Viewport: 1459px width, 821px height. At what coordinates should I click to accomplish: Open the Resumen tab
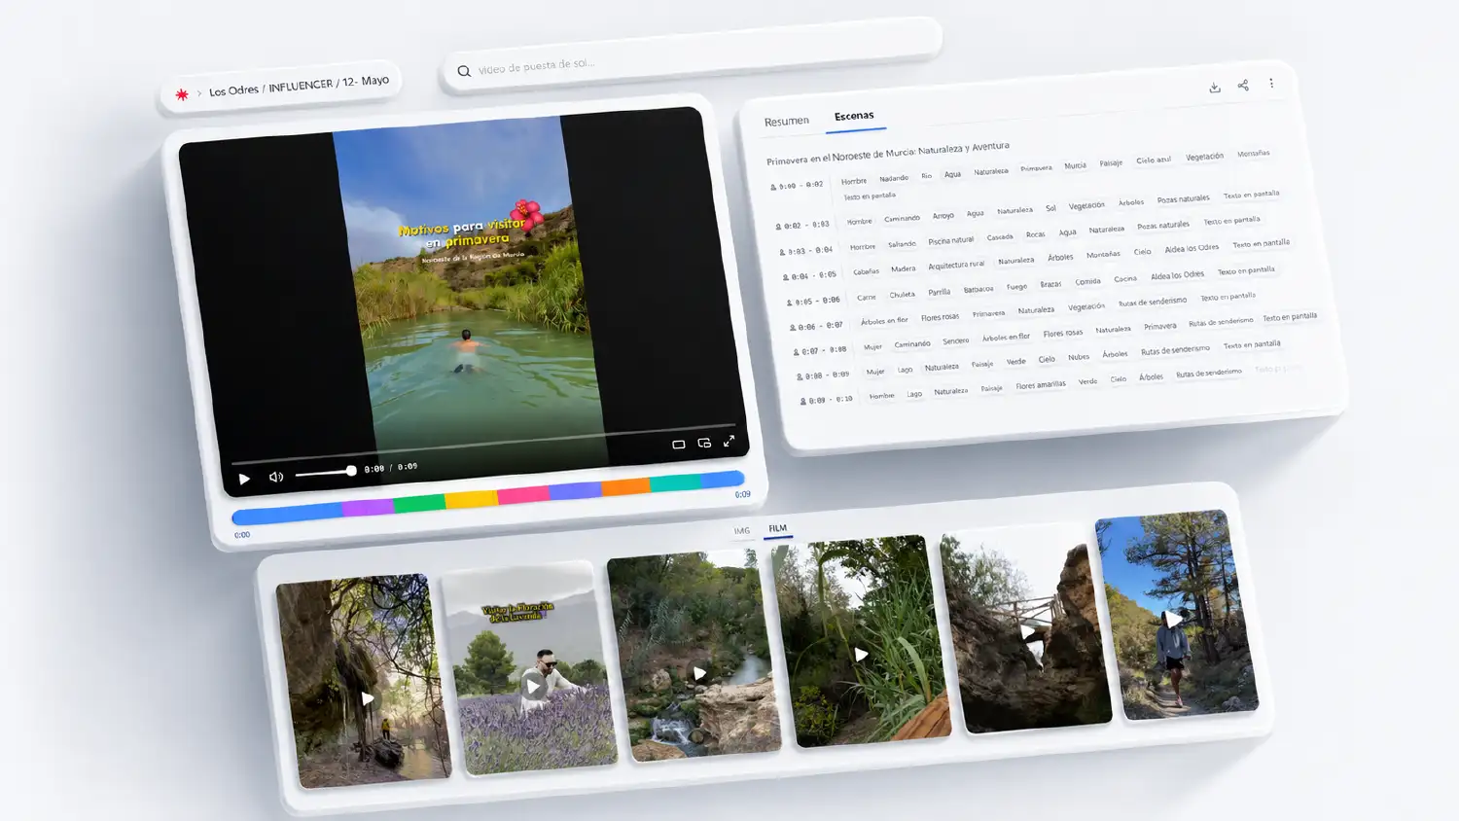point(786,122)
